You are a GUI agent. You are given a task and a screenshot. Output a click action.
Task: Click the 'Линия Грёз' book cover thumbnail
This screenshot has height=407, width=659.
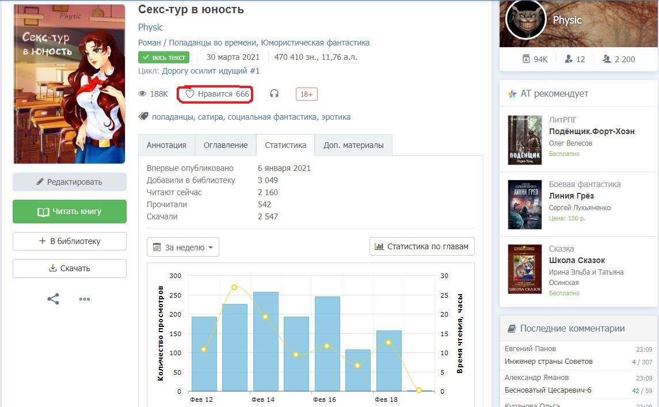tap(524, 204)
